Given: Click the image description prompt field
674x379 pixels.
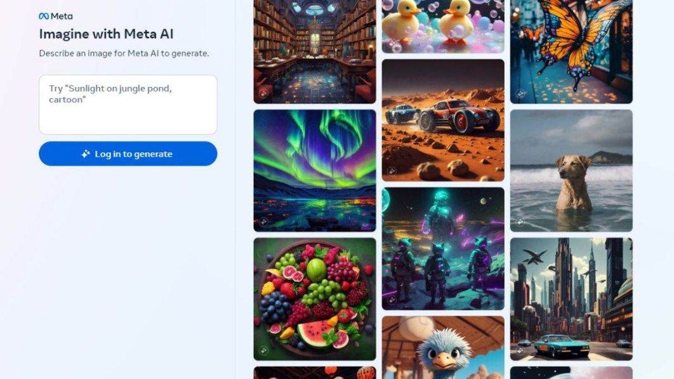Looking at the screenshot, I should tap(128, 105).
